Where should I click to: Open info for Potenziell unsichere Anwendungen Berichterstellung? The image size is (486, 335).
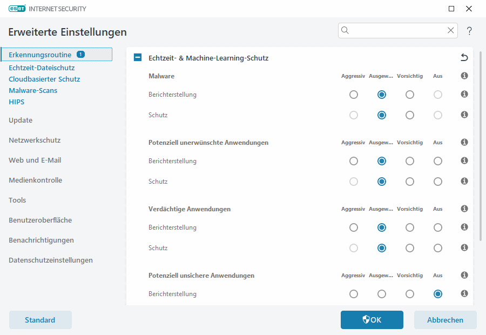click(464, 293)
